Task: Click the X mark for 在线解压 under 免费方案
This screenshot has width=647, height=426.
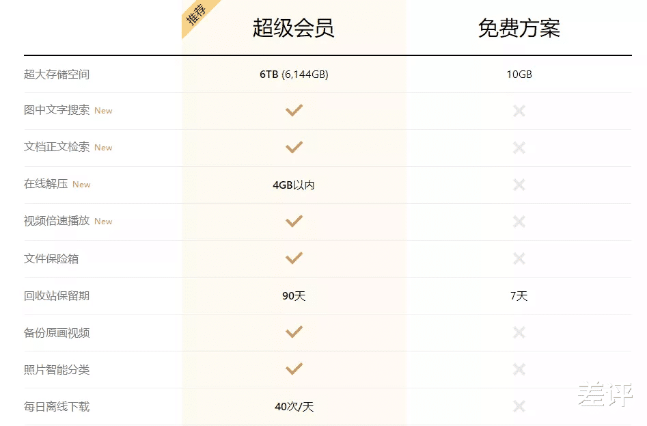Action: click(x=519, y=184)
